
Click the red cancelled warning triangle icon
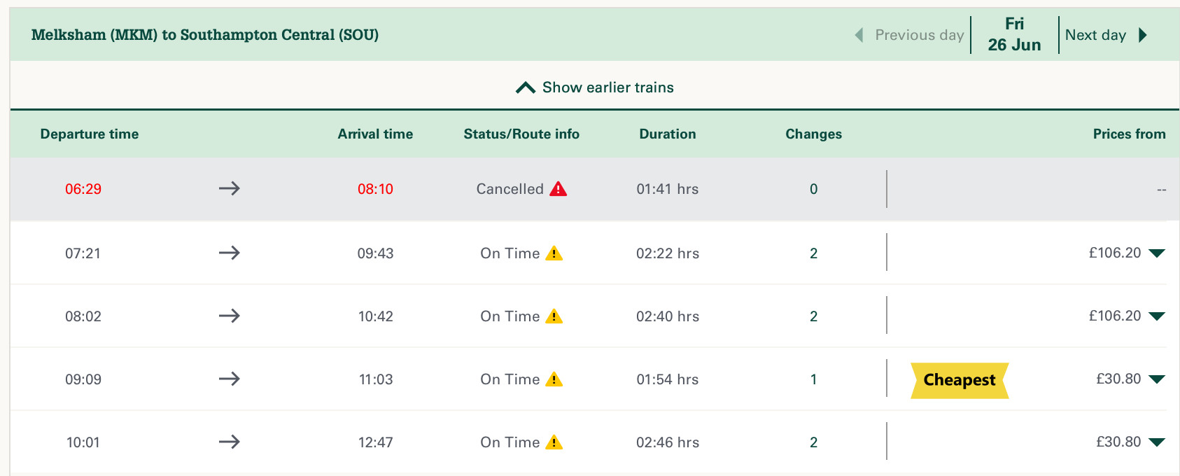click(558, 189)
